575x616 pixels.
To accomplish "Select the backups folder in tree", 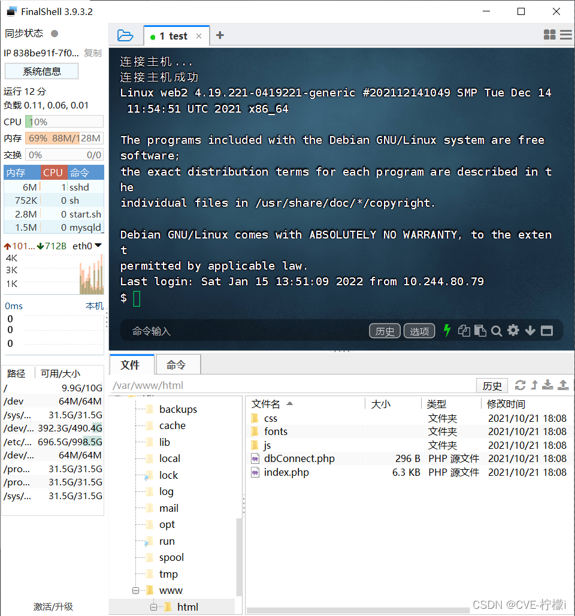I will [x=178, y=409].
